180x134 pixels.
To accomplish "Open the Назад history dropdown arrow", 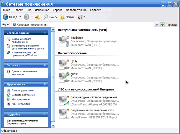I will click(20, 17).
